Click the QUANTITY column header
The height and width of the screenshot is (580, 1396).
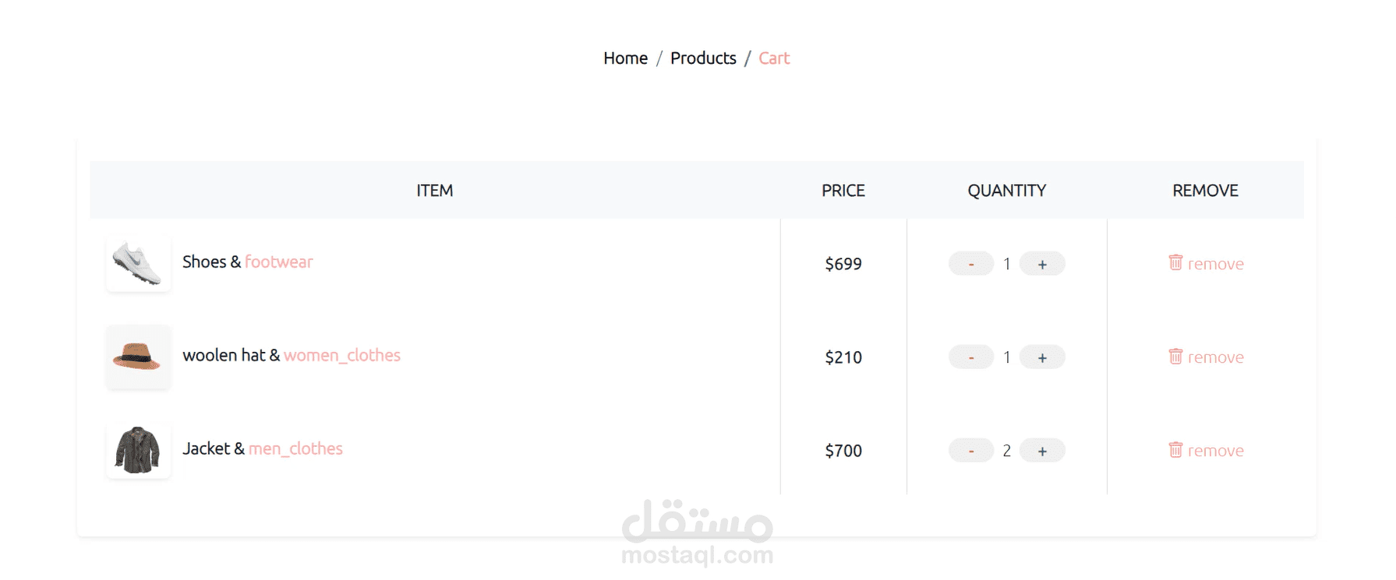pos(1007,191)
